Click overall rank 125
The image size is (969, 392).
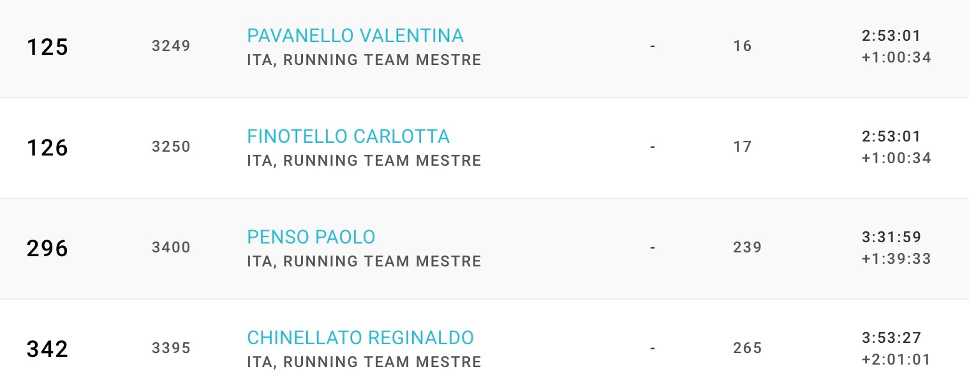47,47
